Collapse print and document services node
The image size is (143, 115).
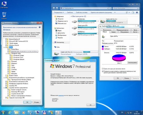tap(4, 88)
